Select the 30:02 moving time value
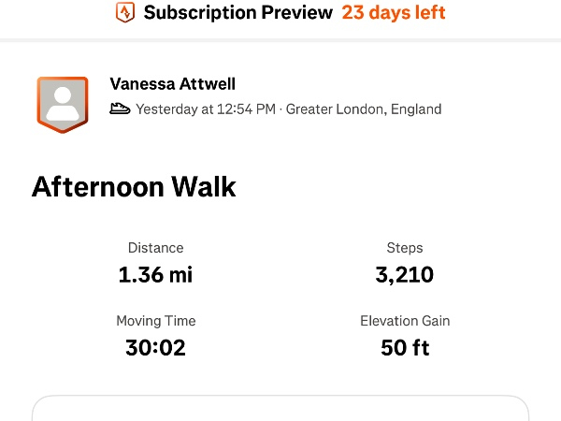The width and height of the screenshot is (561, 421). click(155, 347)
